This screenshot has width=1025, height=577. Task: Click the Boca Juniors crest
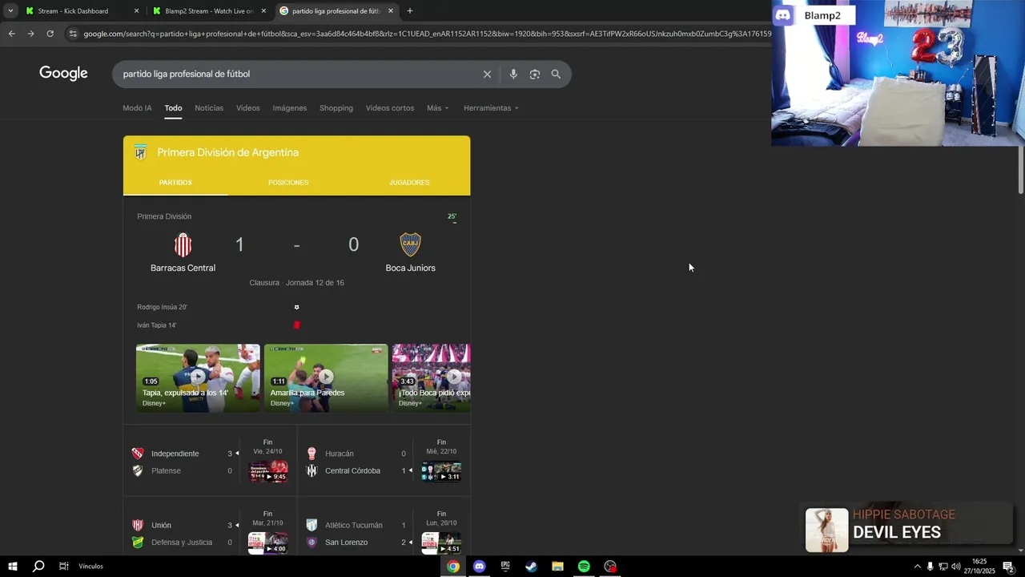coord(410,244)
